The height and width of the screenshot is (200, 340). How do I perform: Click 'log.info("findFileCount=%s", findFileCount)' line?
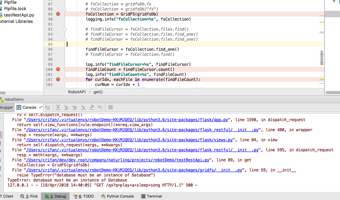tap(136, 74)
